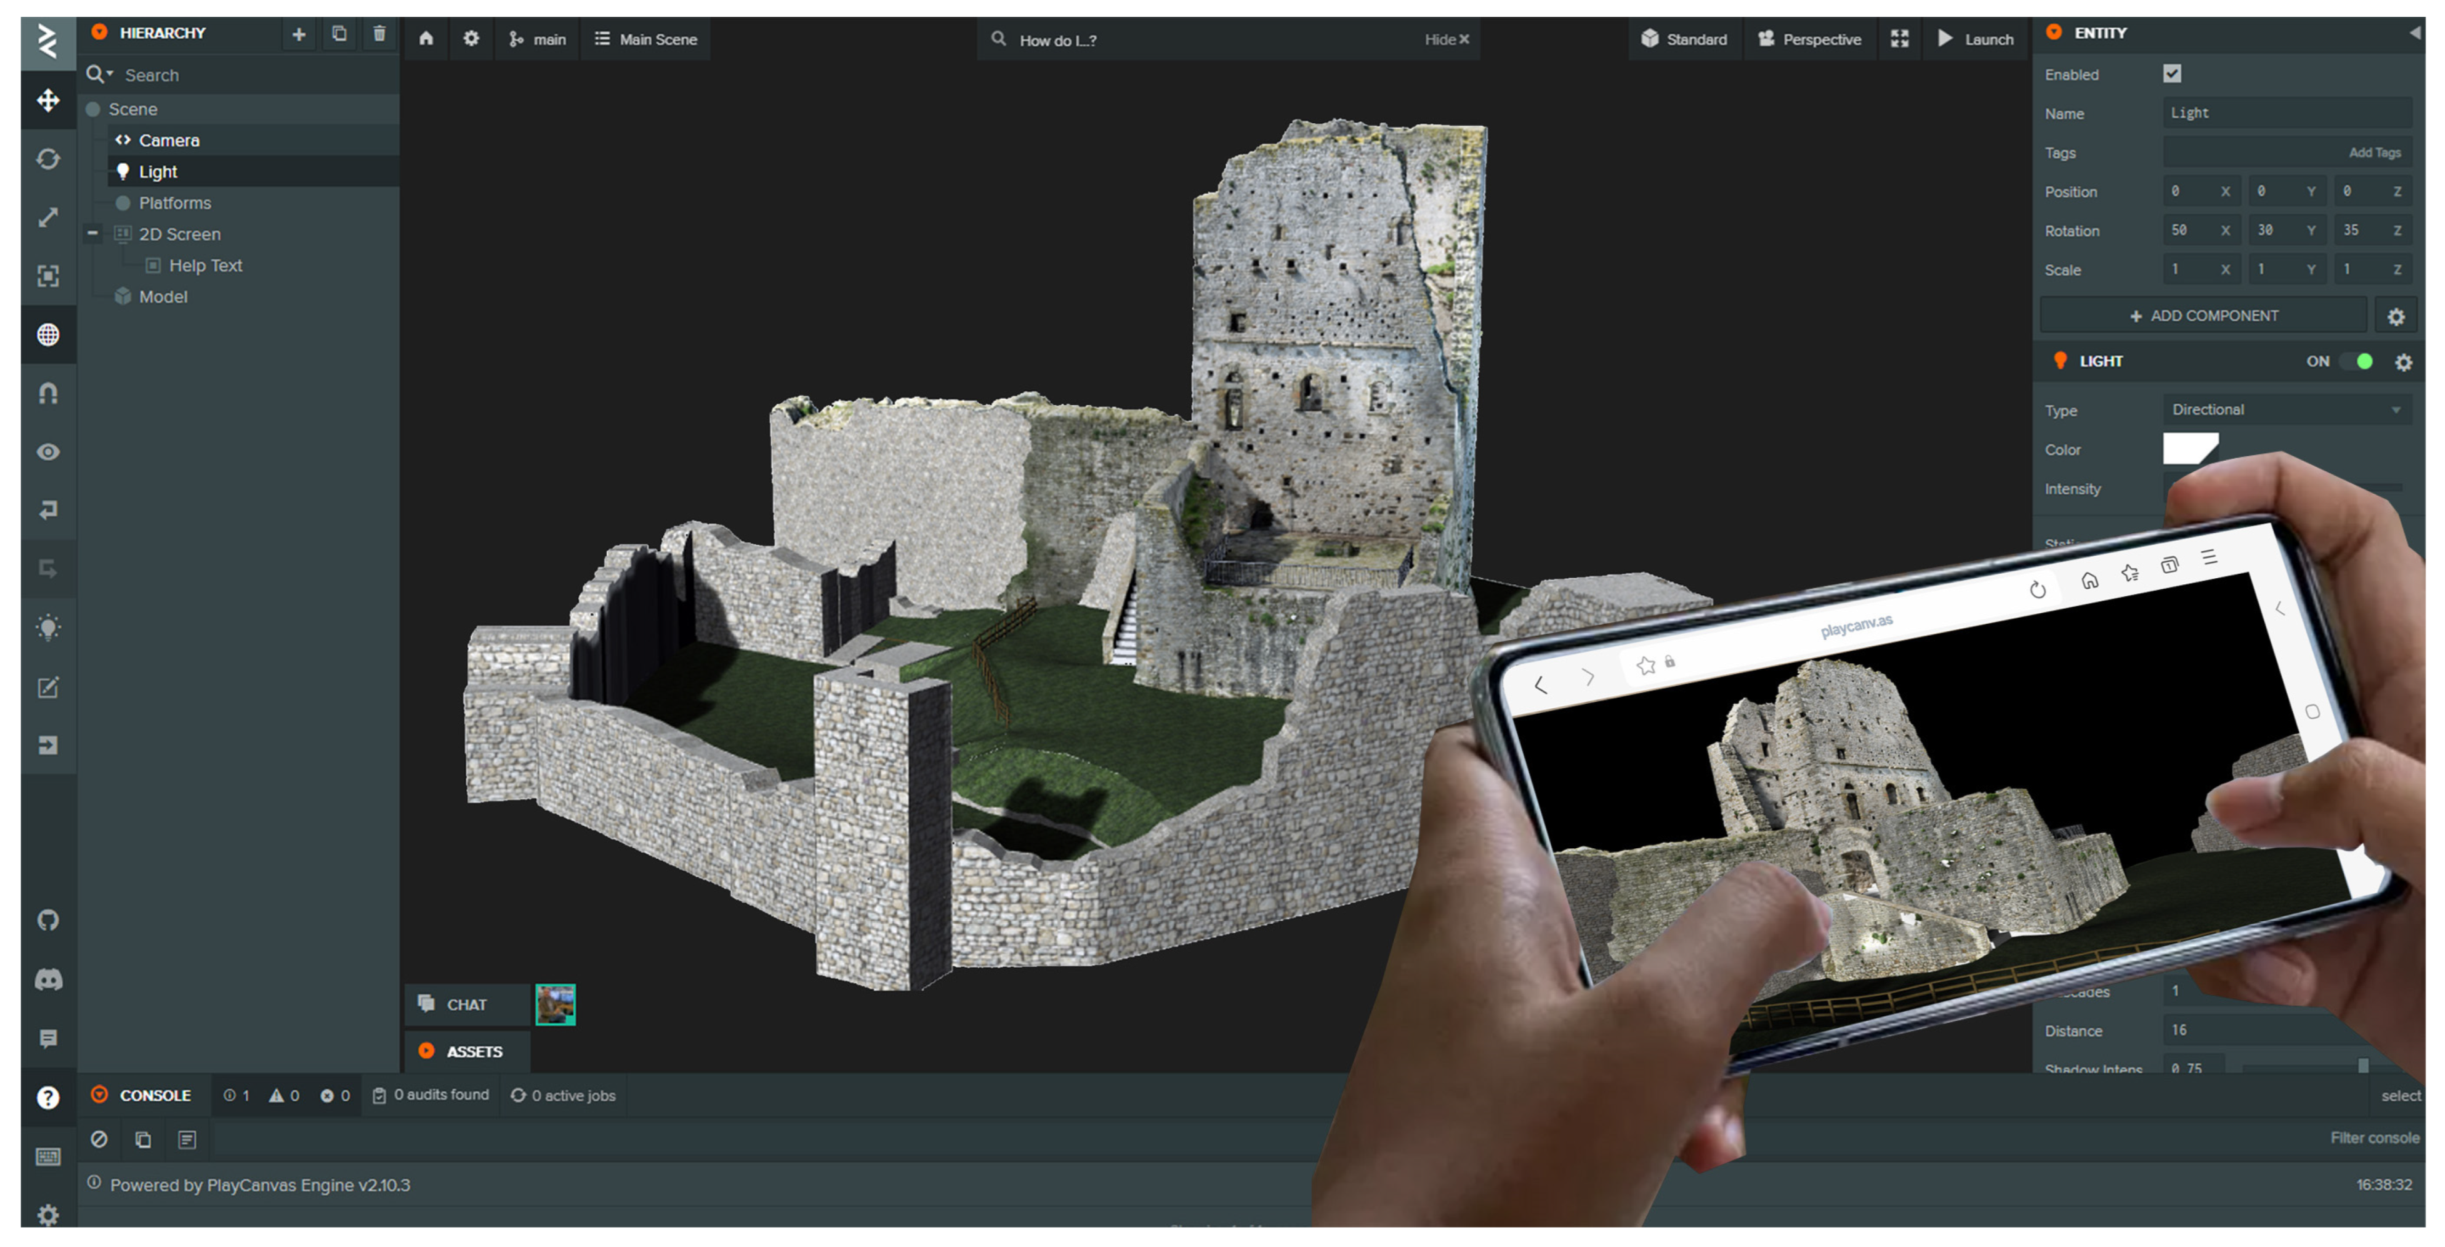Image resolution: width=2445 pixels, height=1247 pixels.
Task: Click the Publish arrow icon in left toolbar
Action: pos(48,745)
